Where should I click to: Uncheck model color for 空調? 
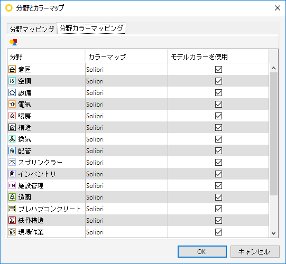(x=218, y=81)
